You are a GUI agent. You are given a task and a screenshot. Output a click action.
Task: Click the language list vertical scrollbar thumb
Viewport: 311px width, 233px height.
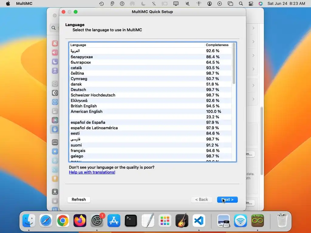click(234, 63)
